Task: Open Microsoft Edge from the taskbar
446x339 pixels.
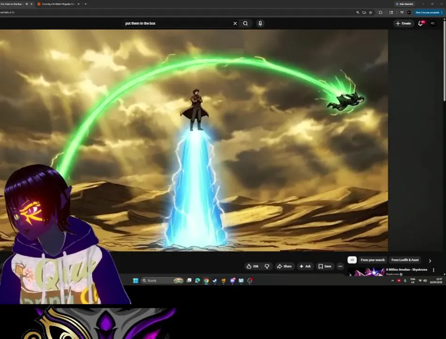Action: [198, 281]
